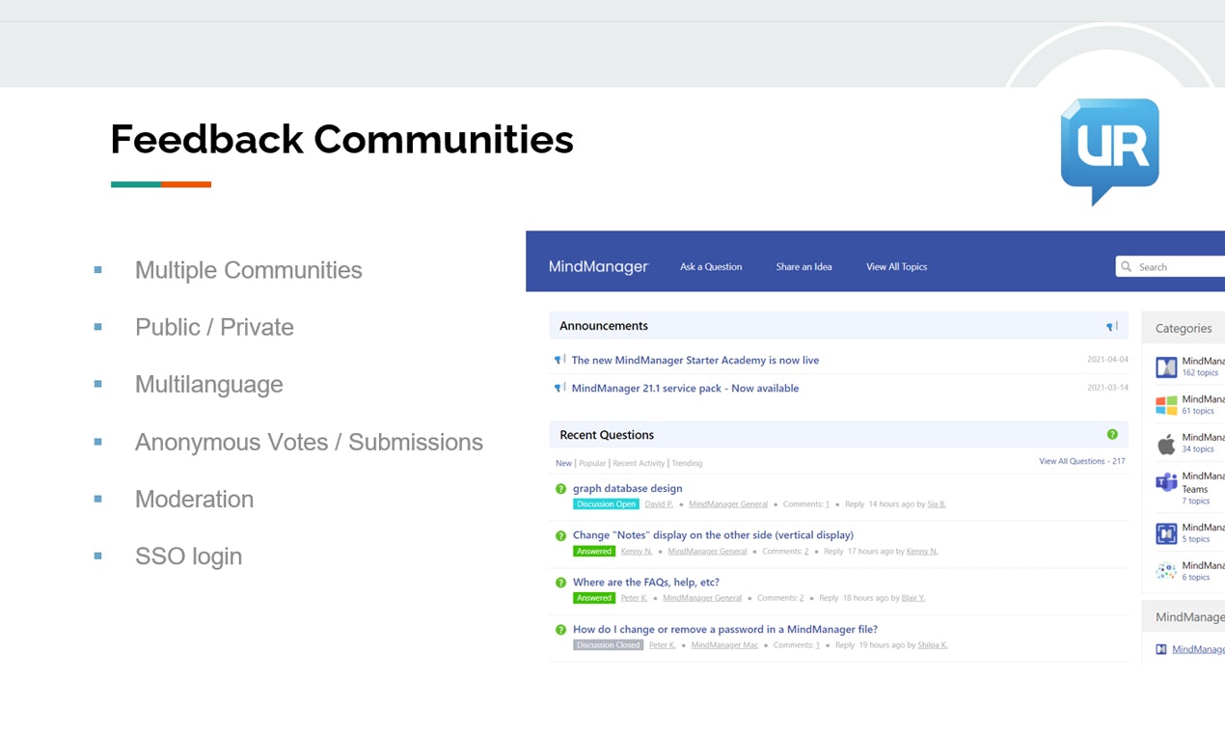Click the UR speech bubble logo
This screenshot has height=733, width=1225.
[1109, 149]
